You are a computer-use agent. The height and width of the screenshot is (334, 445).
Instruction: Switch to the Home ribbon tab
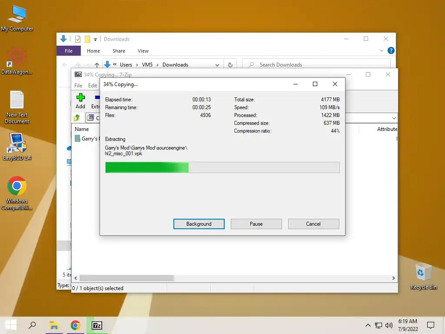93,51
